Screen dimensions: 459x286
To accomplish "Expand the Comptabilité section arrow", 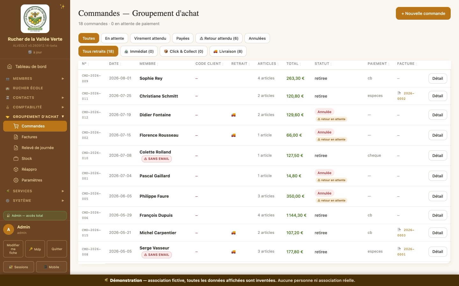I will (x=63, y=107).
